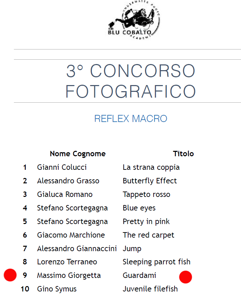The image size is (241, 303).
Task: Click the name Alessandro Grasso
Action: (68, 181)
